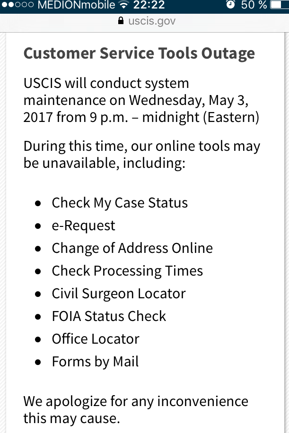
Task: Tap the apology message at the bottom
Action: 136,410
